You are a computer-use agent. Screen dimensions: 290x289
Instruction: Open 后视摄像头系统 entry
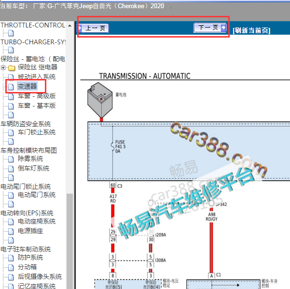(x=40, y=276)
